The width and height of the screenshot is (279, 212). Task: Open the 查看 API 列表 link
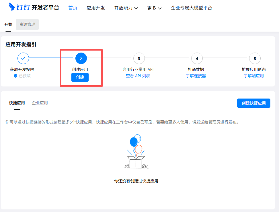pyautogui.click(x=138, y=76)
